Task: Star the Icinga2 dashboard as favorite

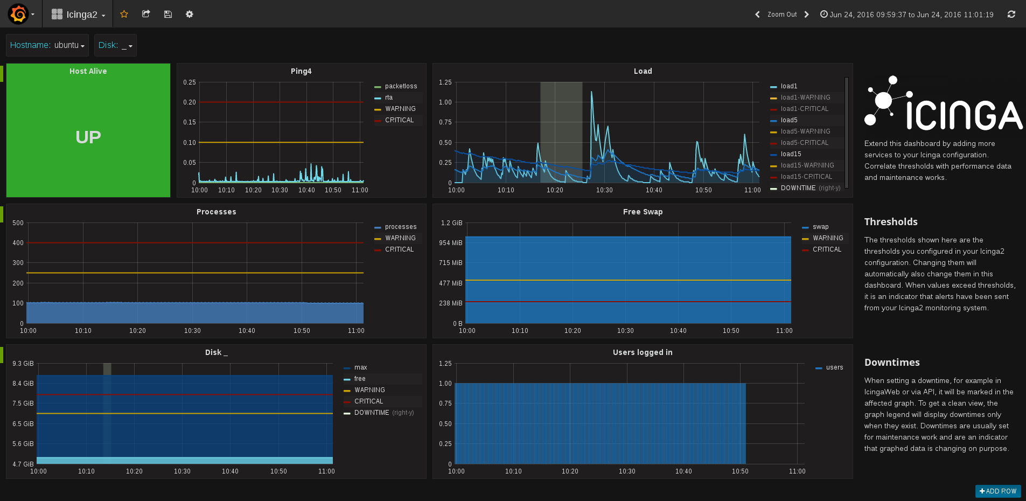Action: click(x=124, y=14)
